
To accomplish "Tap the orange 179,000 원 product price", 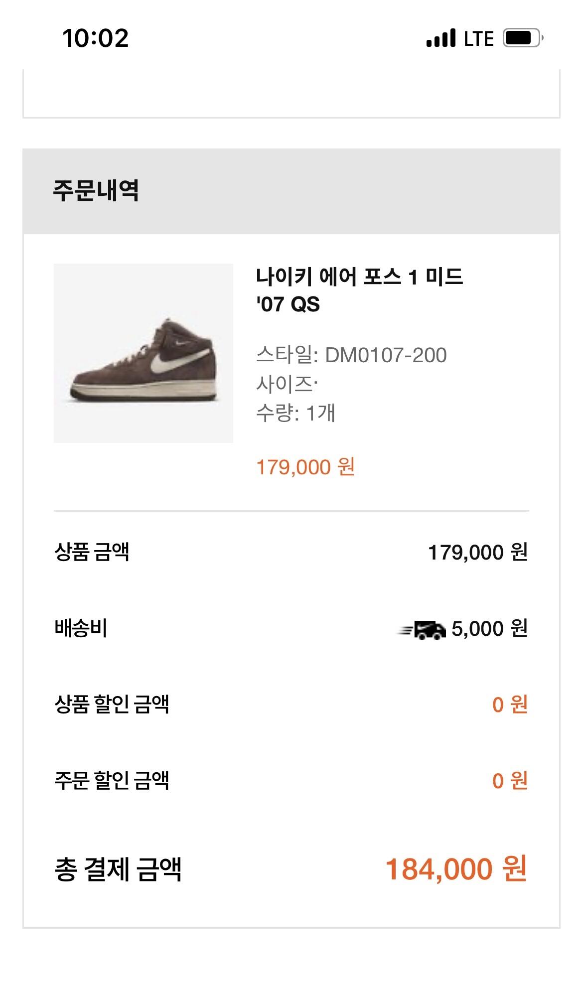I will click(x=305, y=467).
